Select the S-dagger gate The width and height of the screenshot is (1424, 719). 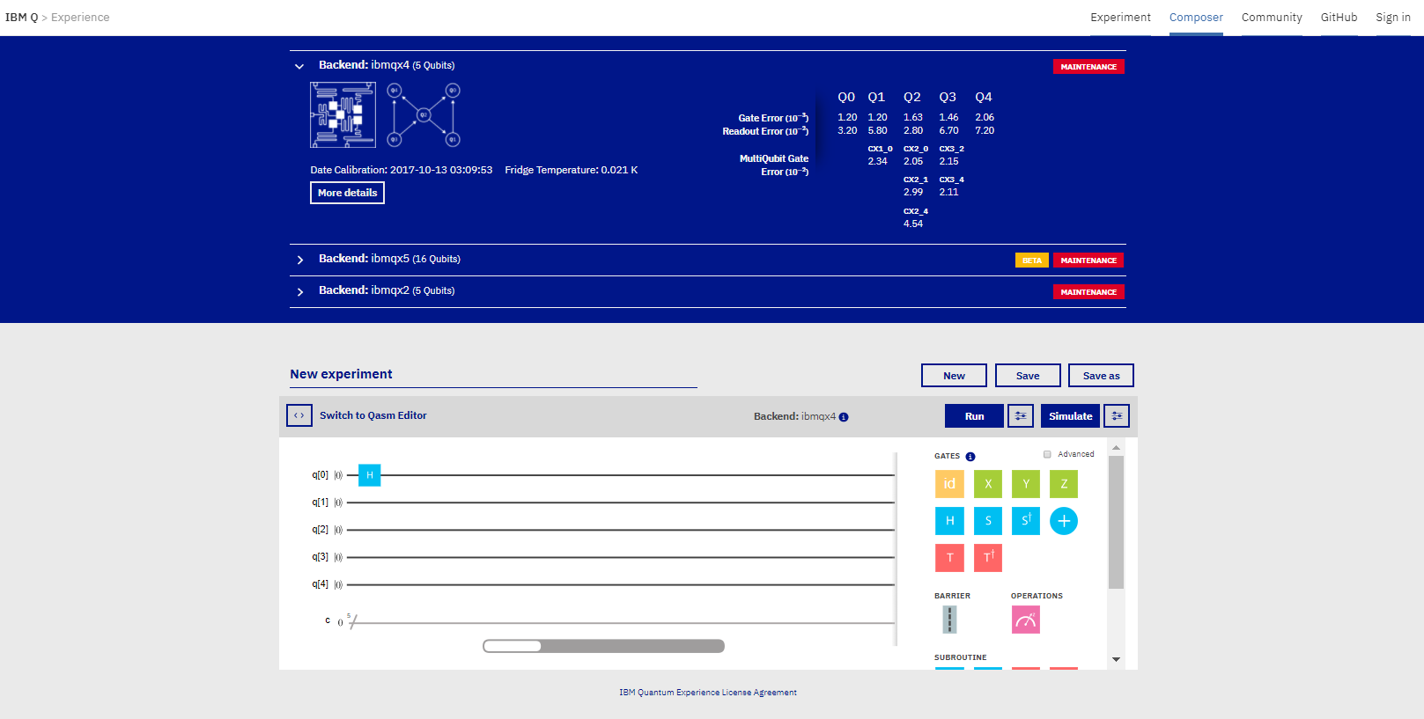pos(1026,521)
